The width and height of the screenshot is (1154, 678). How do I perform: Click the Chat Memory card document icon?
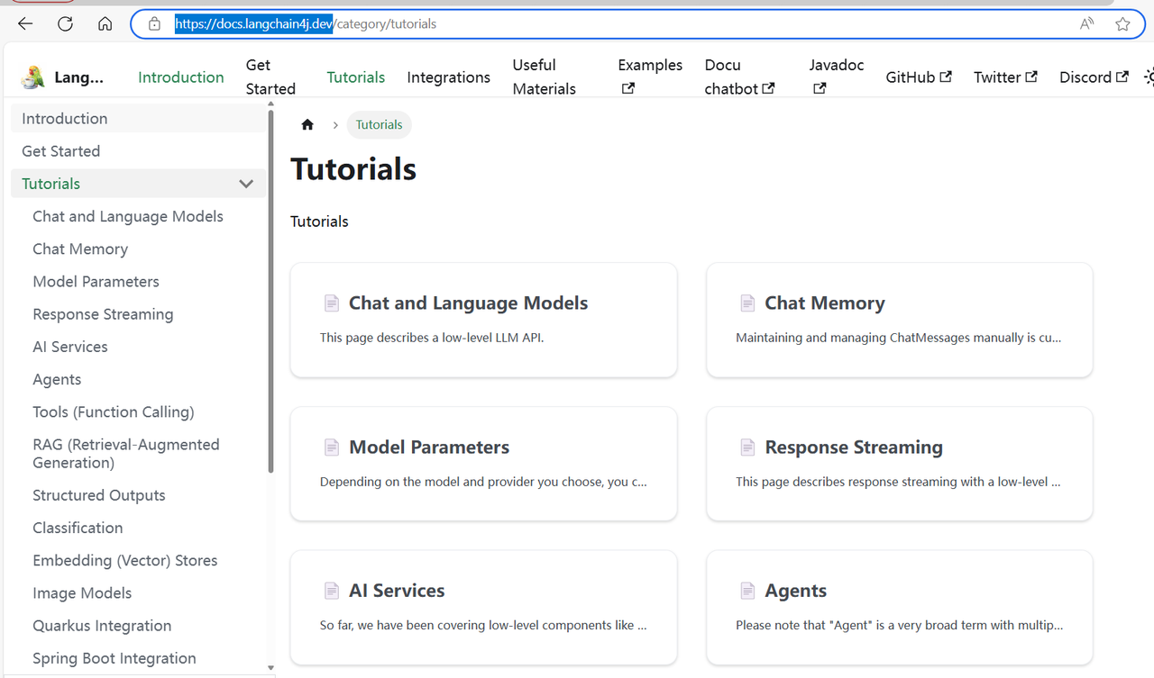point(747,303)
